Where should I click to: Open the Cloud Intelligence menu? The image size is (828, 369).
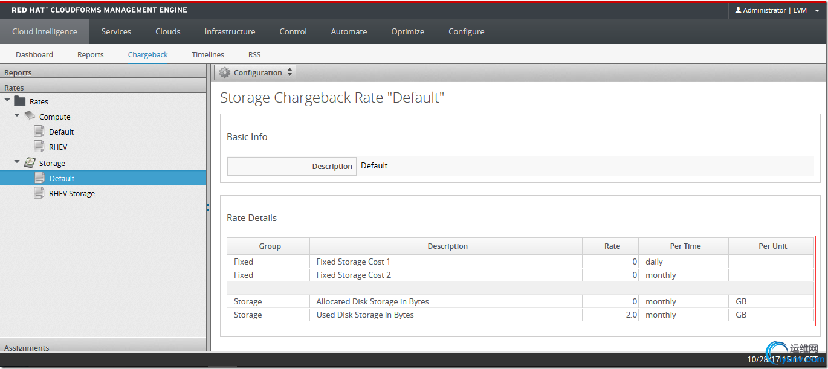point(45,31)
